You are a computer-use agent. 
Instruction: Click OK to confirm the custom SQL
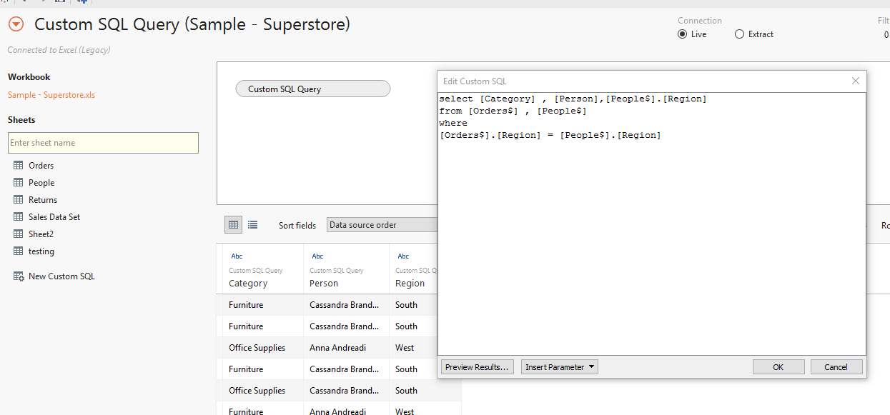tap(778, 366)
